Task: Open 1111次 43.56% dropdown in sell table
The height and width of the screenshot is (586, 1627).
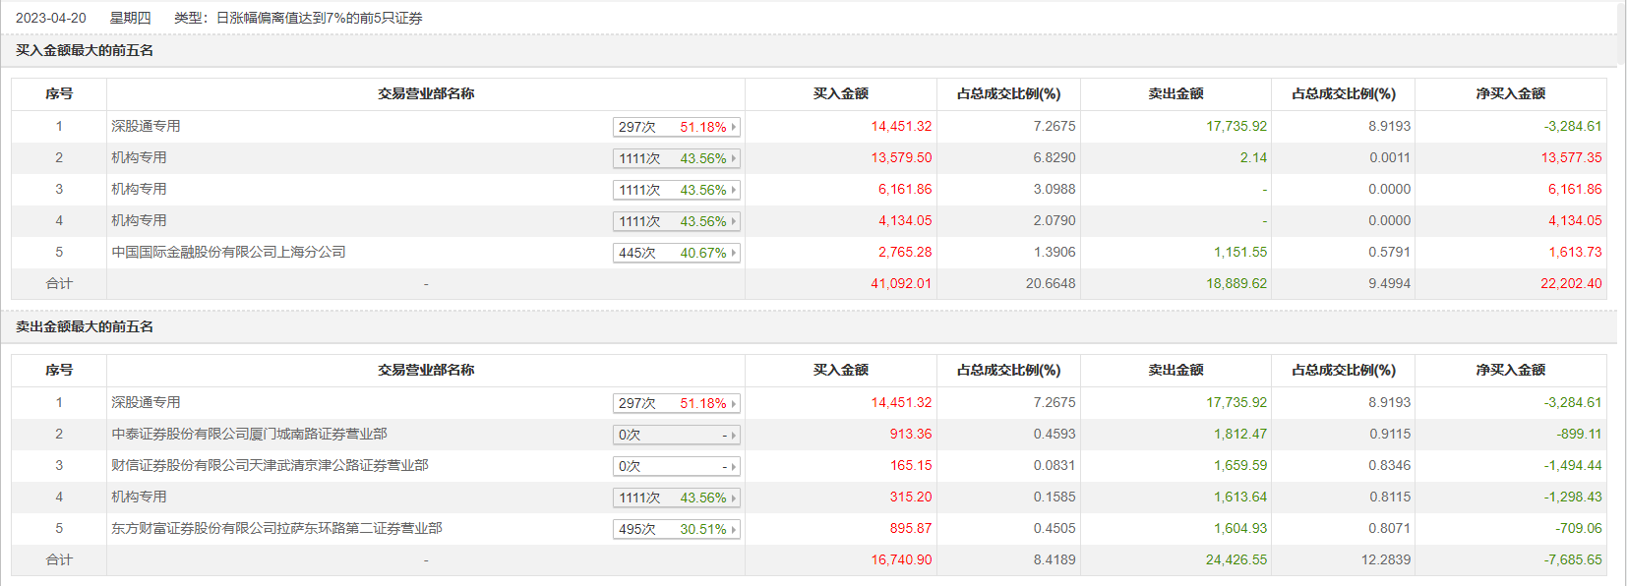Action: coord(733,498)
